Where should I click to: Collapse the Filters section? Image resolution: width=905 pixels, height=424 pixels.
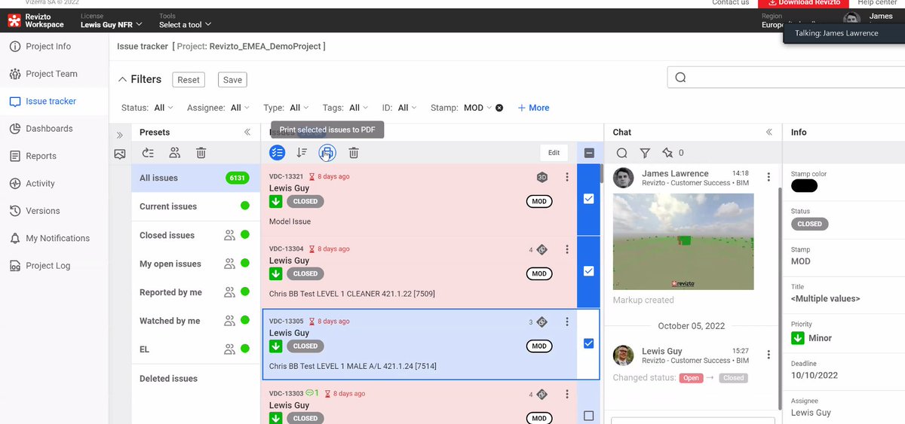click(x=122, y=79)
